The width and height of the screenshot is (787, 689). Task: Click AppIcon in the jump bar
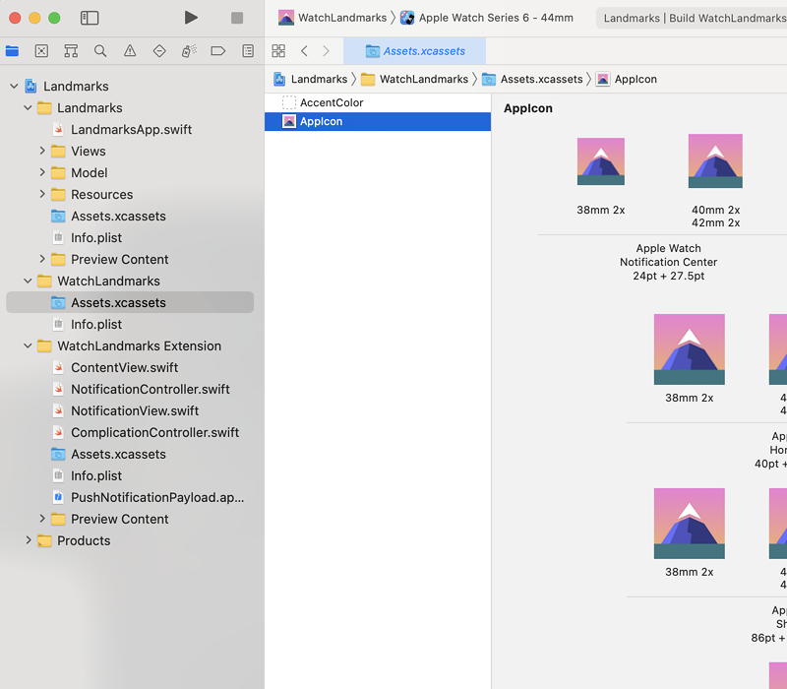(x=627, y=79)
